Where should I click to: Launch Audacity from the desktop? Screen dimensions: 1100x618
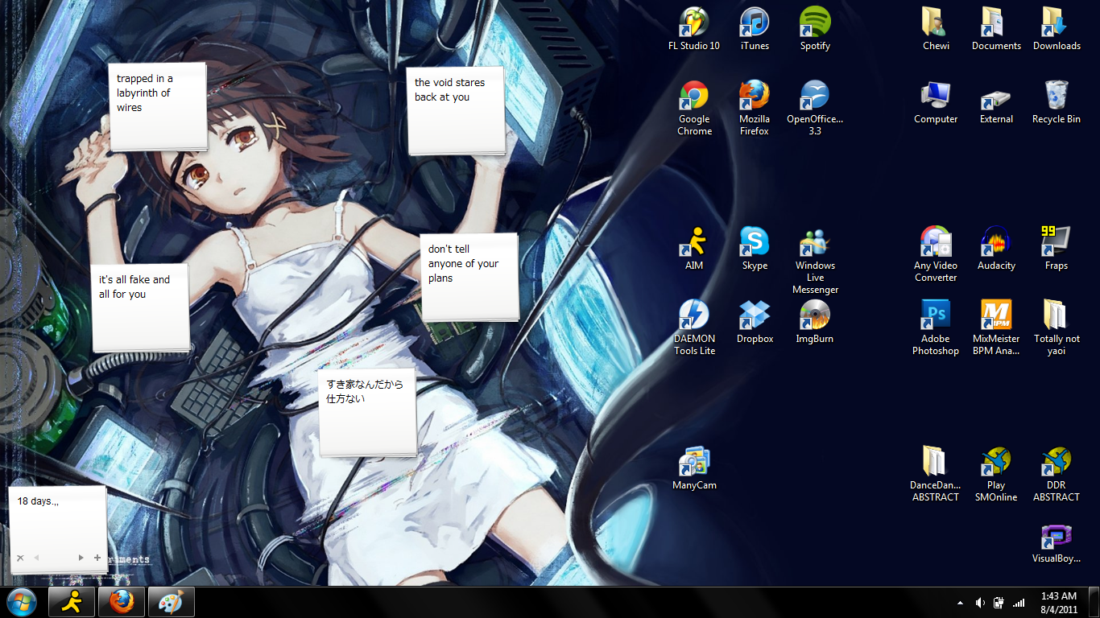[996, 249]
